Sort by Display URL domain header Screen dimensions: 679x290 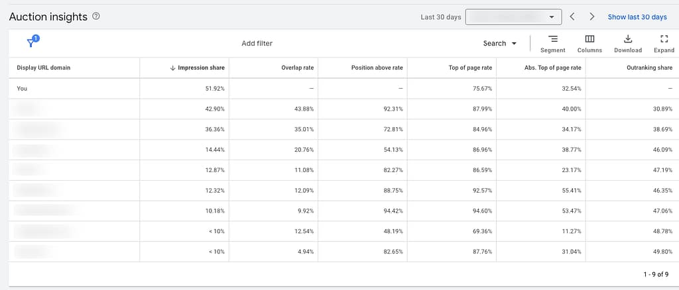tap(44, 68)
